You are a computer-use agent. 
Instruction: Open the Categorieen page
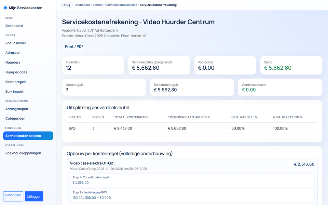click(15, 119)
